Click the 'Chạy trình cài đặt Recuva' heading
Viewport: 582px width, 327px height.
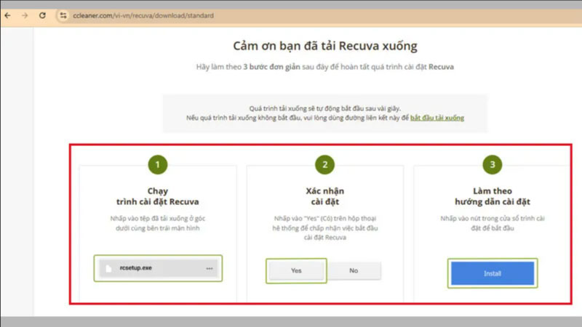158,196
